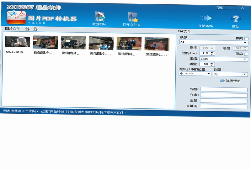
Task: Toggle the 页码 page number checkbox
Action: [246, 54]
